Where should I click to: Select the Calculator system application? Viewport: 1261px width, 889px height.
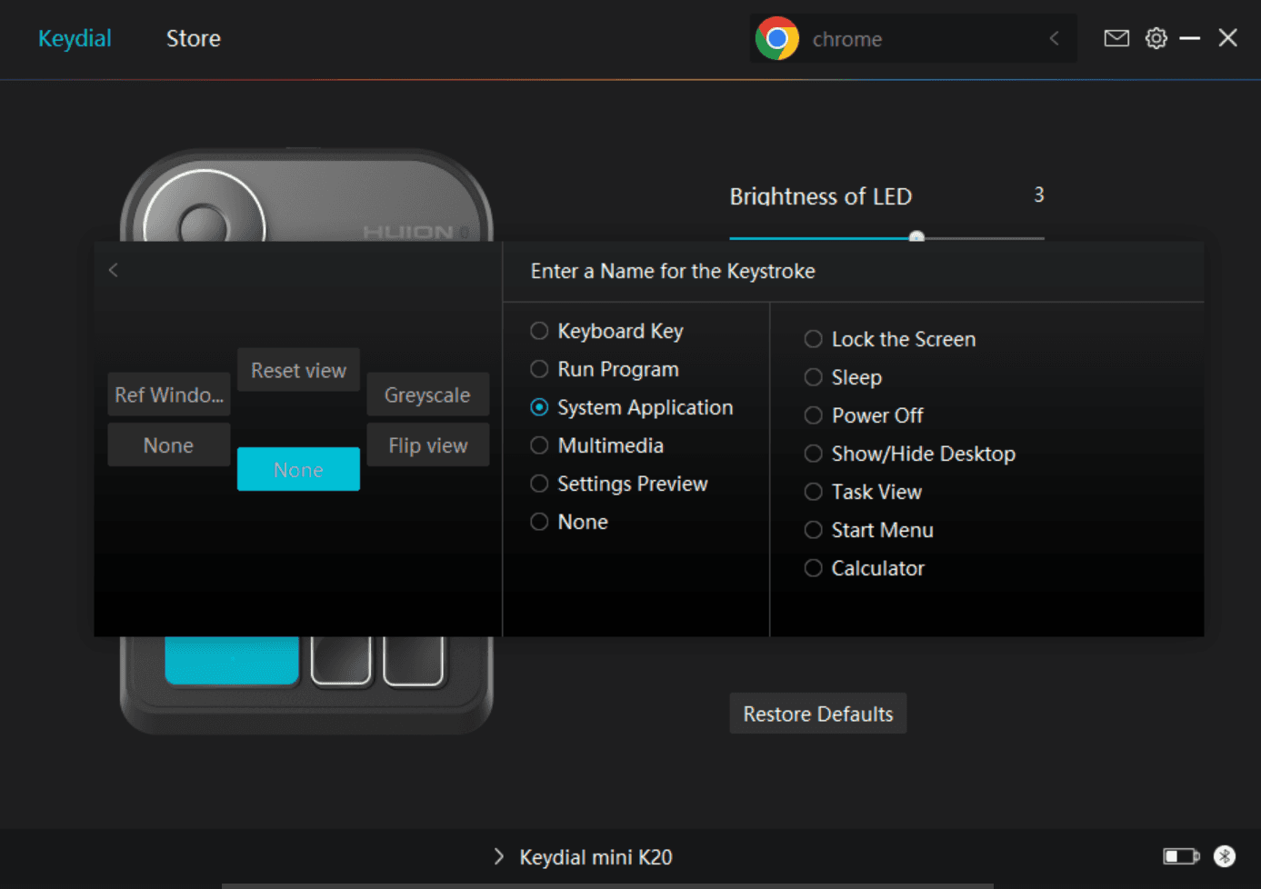(814, 568)
